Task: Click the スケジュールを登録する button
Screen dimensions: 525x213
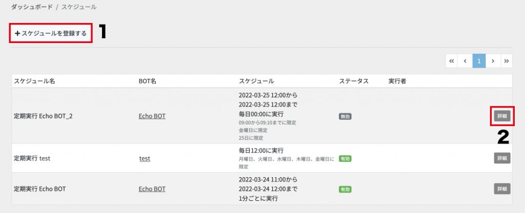Action: pos(51,33)
